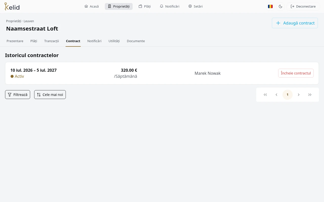Click Adaugă contract button
Viewport: 324px width, 202px height.
coord(295,23)
